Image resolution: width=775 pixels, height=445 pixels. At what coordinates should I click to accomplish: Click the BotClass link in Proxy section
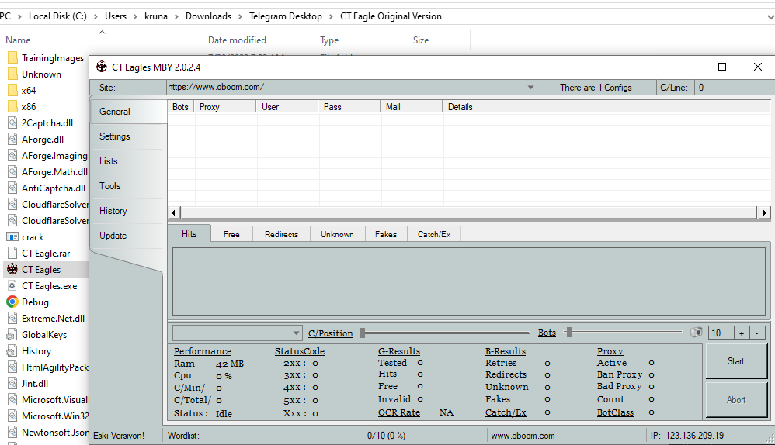tap(615, 412)
